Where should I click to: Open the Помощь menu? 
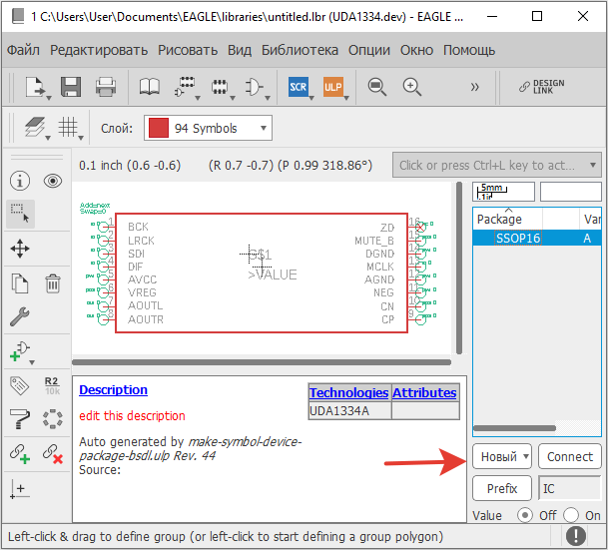coord(469,50)
